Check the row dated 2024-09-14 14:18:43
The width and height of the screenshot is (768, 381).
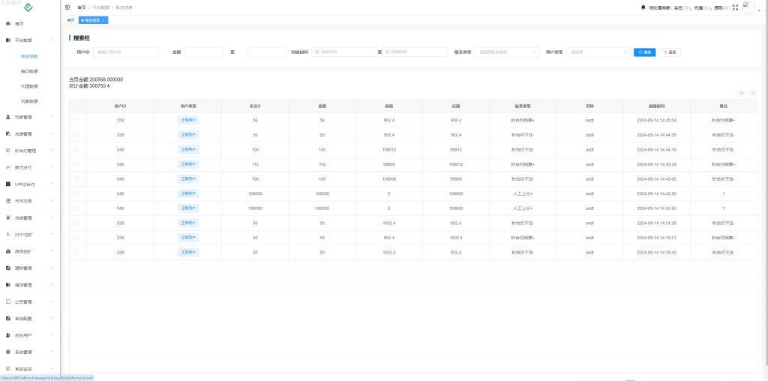(x=77, y=252)
